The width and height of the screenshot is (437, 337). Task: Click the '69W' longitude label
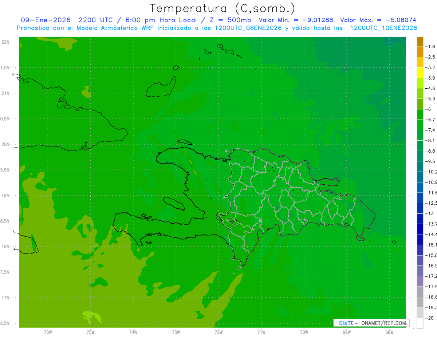click(x=347, y=332)
